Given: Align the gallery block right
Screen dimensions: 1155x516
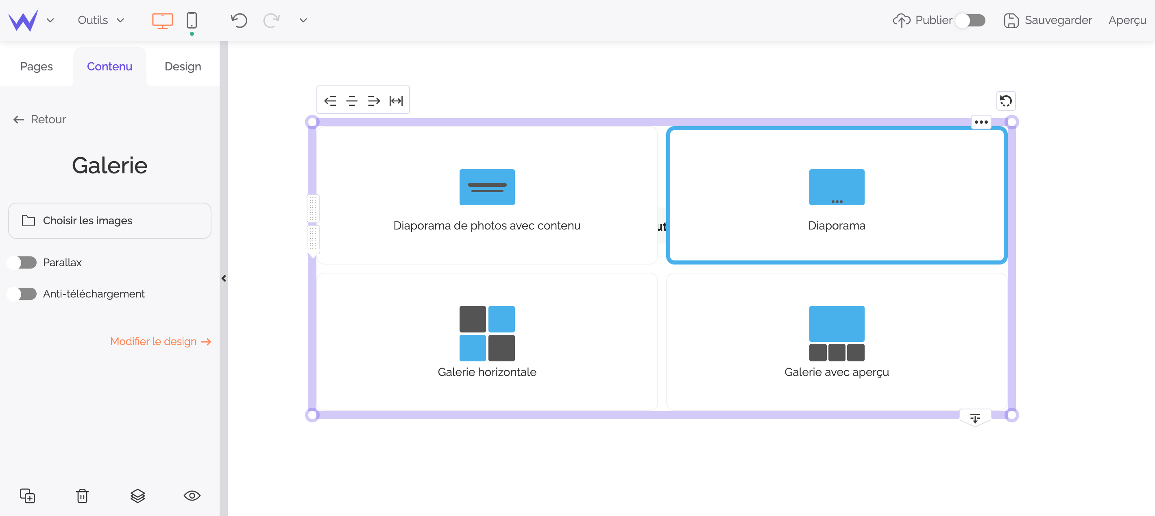Looking at the screenshot, I should pos(374,101).
